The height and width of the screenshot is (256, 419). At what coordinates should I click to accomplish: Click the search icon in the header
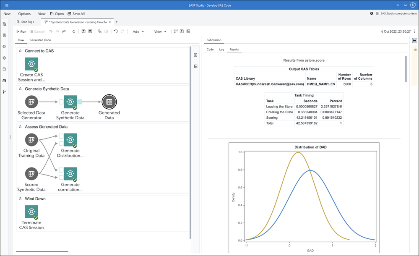(x=398, y=5)
